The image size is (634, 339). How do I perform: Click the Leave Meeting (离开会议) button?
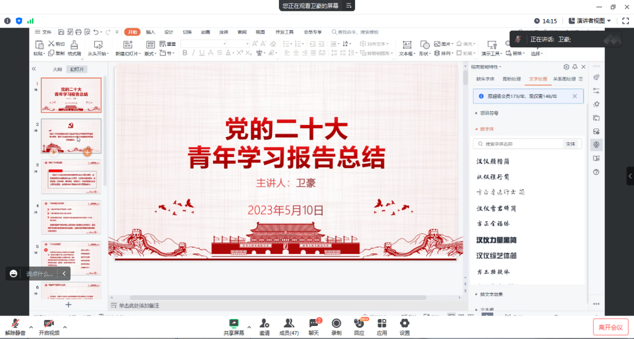coord(610,327)
